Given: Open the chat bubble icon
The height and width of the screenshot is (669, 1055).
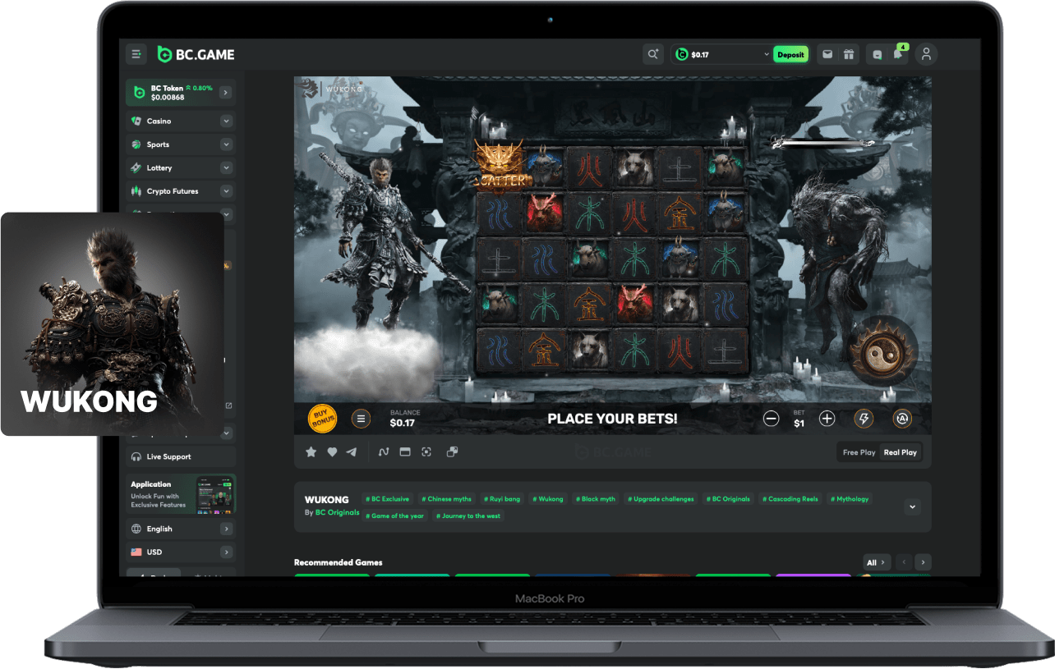Looking at the screenshot, I should (x=877, y=54).
